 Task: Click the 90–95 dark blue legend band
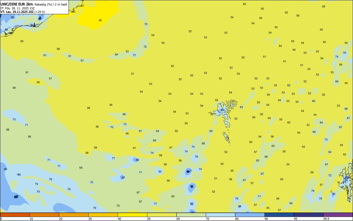(279, 215)
